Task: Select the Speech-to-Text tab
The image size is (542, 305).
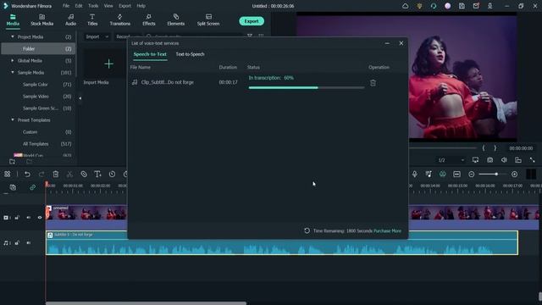Action: [x=150, y=54]
